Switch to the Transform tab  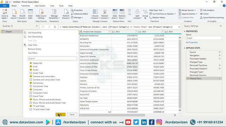click(x=25, y=6)
